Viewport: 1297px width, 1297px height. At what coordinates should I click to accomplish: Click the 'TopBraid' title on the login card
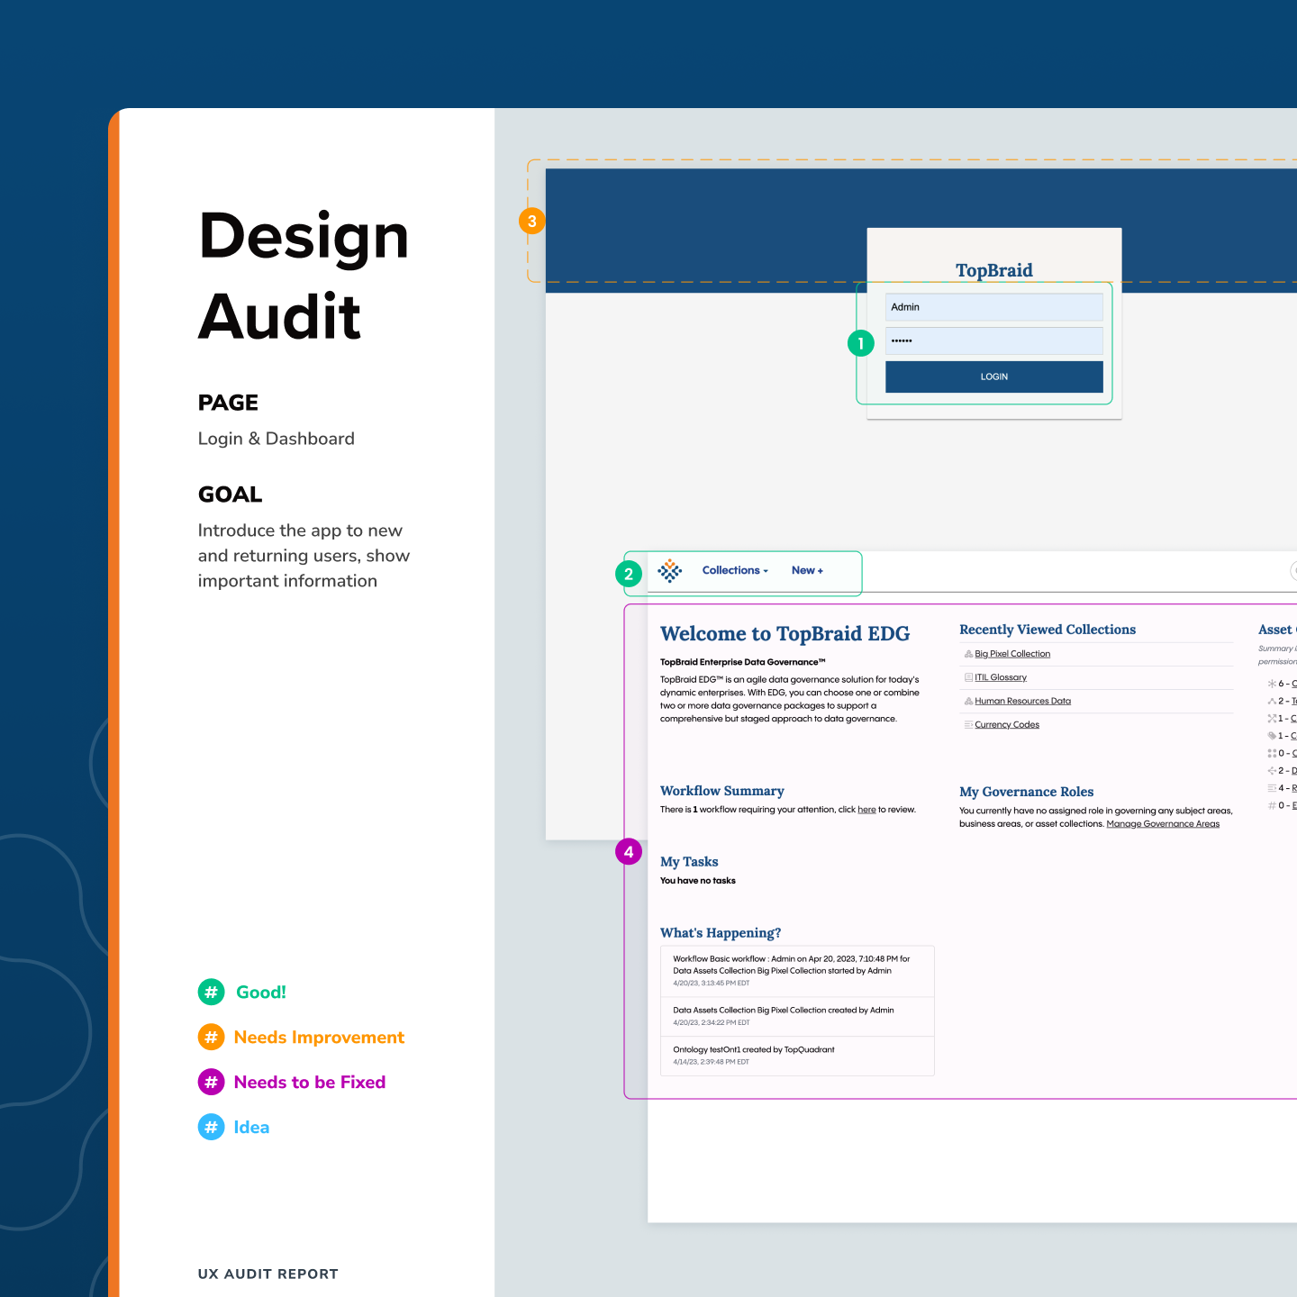click(x=994, y=270)
